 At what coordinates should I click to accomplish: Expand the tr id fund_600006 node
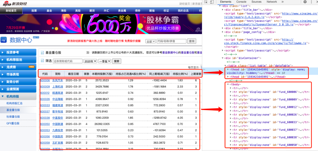[231, 92]
